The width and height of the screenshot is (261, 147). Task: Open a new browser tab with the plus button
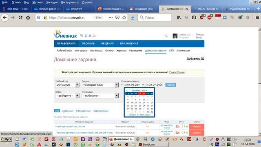(258, 9)
